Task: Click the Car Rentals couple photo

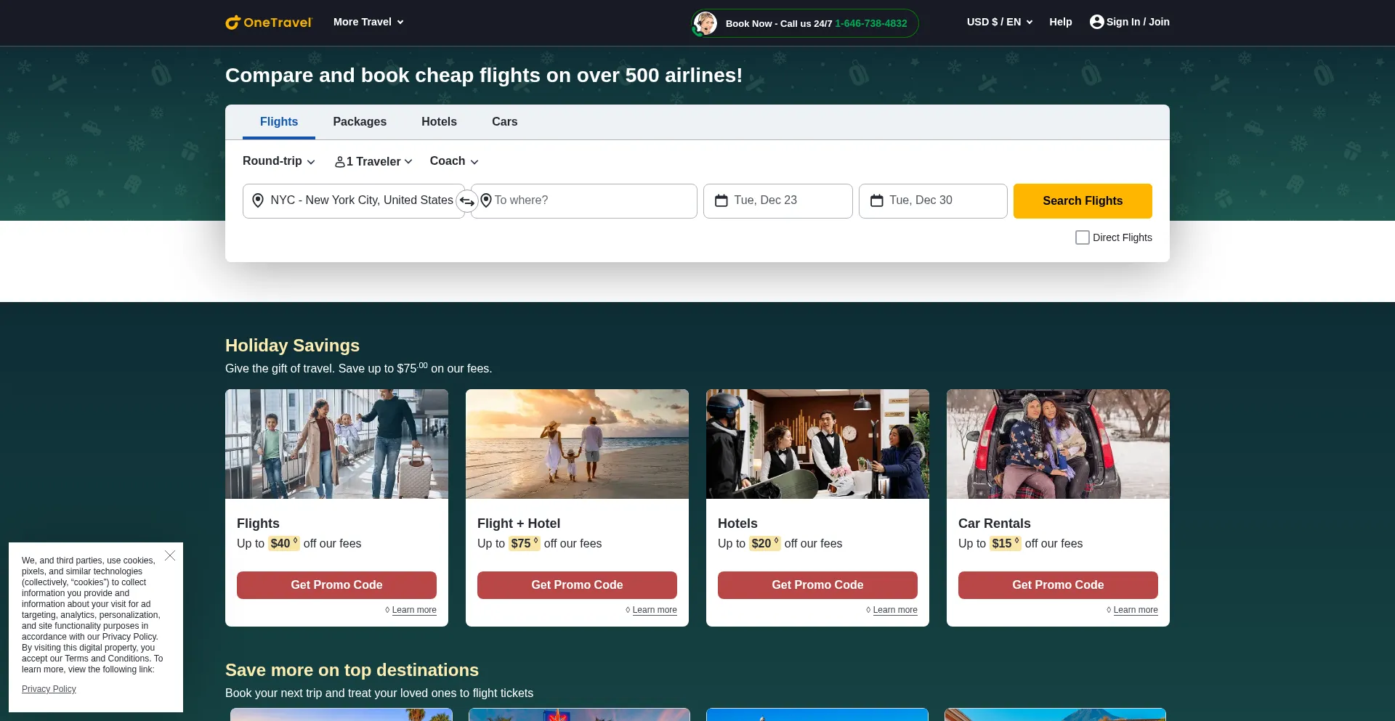Action: 1058,444
